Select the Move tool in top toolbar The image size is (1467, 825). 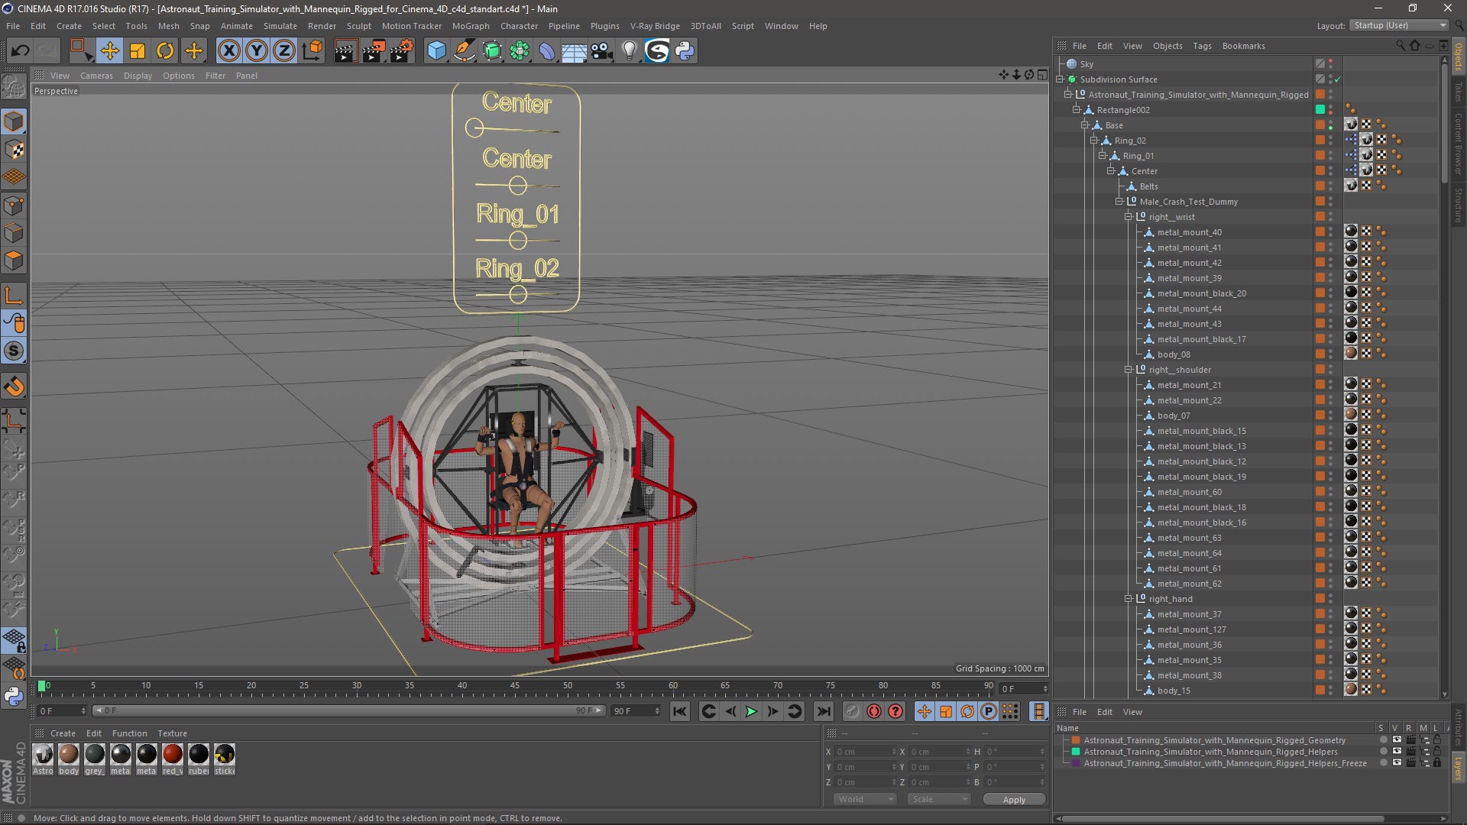[x=109, y=51]
